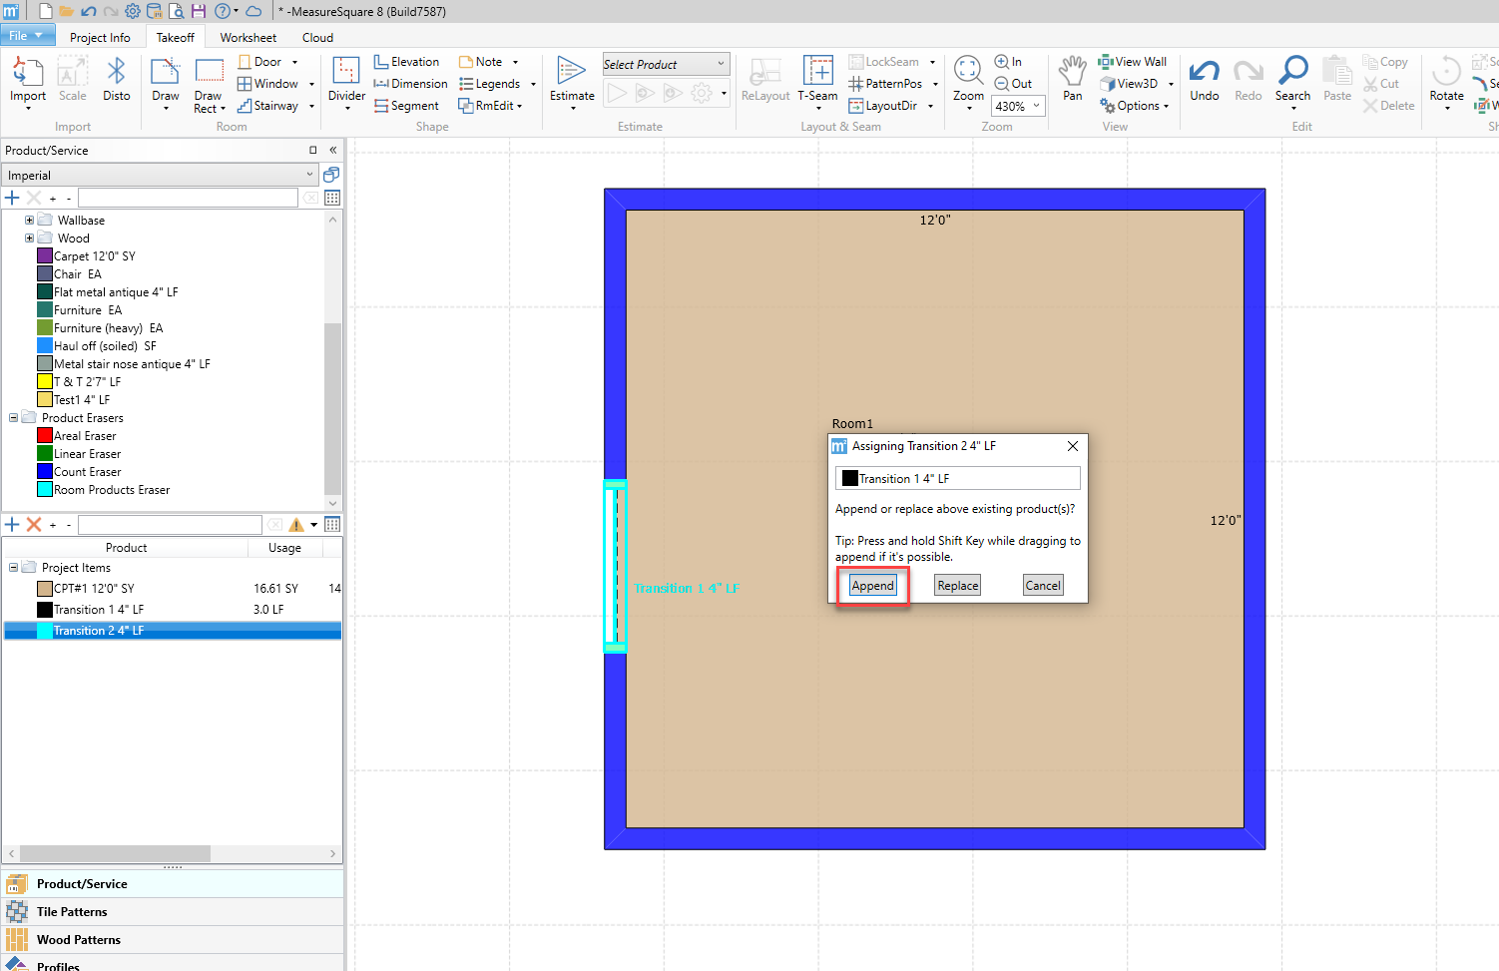The height and width of the screenshot is (971, 1499).
Task: Select the Draw Rect tool
Action: [209, 73]
